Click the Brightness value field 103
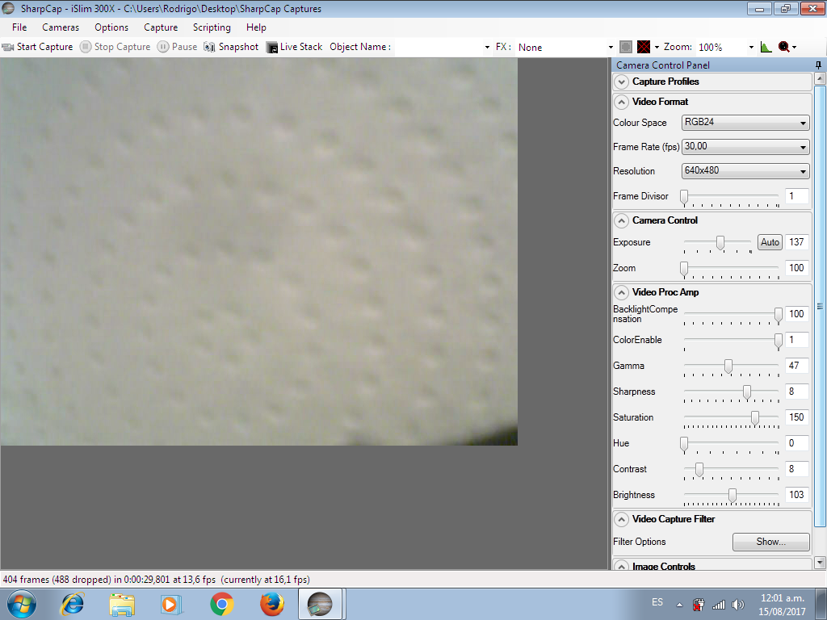This screenshot has height=620, width=827. [796, 495]
